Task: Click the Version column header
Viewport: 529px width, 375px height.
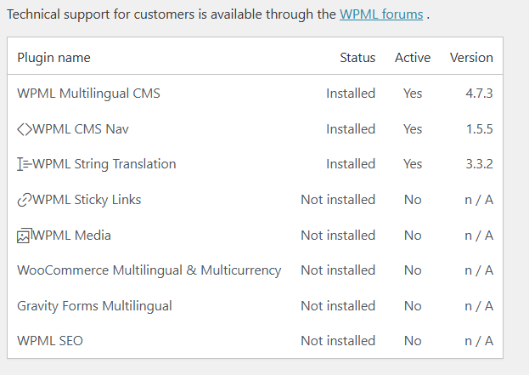Action: [471, 58]
